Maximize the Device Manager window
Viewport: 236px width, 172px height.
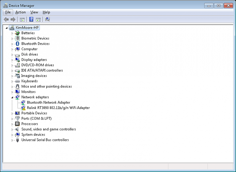point(219,6)
